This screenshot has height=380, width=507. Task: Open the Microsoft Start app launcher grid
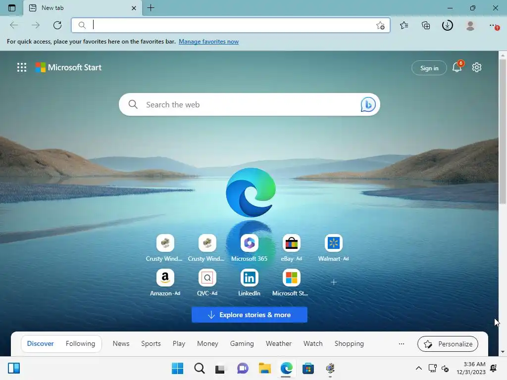coord(22,67)
